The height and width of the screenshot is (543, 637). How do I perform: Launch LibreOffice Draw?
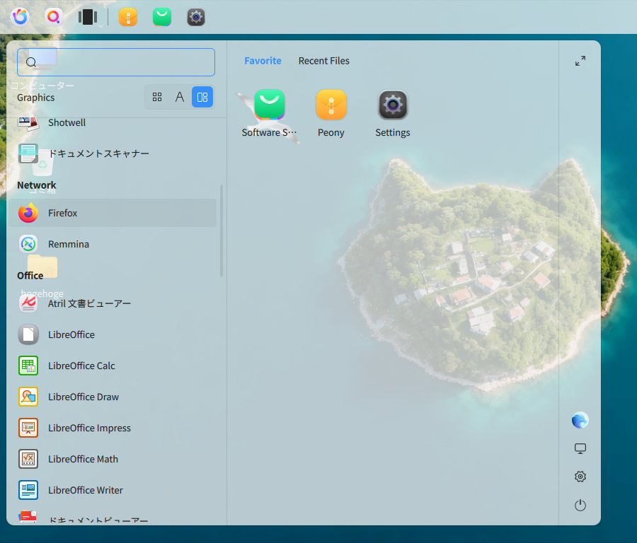(112, 397)
